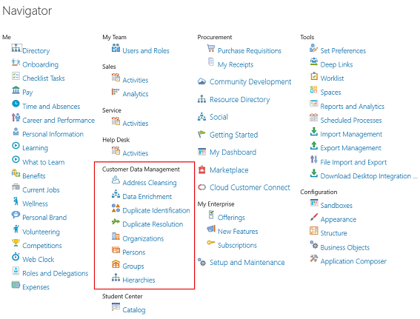Open the Learning link

[35, 148]
